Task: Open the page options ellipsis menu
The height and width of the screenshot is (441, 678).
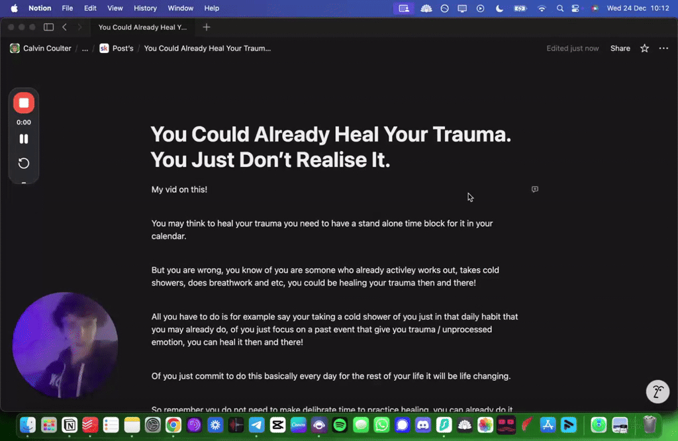Action: 663,48
